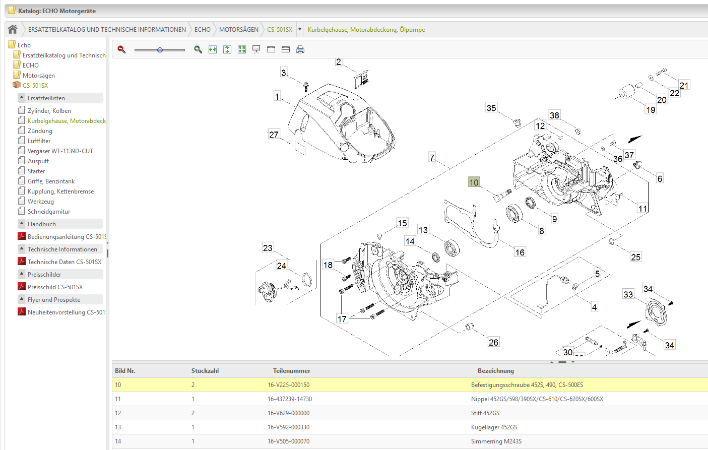Open MOTORSÄGEN in the breadcrumb
The image size is (708, 450).
(x=238, y=30)
